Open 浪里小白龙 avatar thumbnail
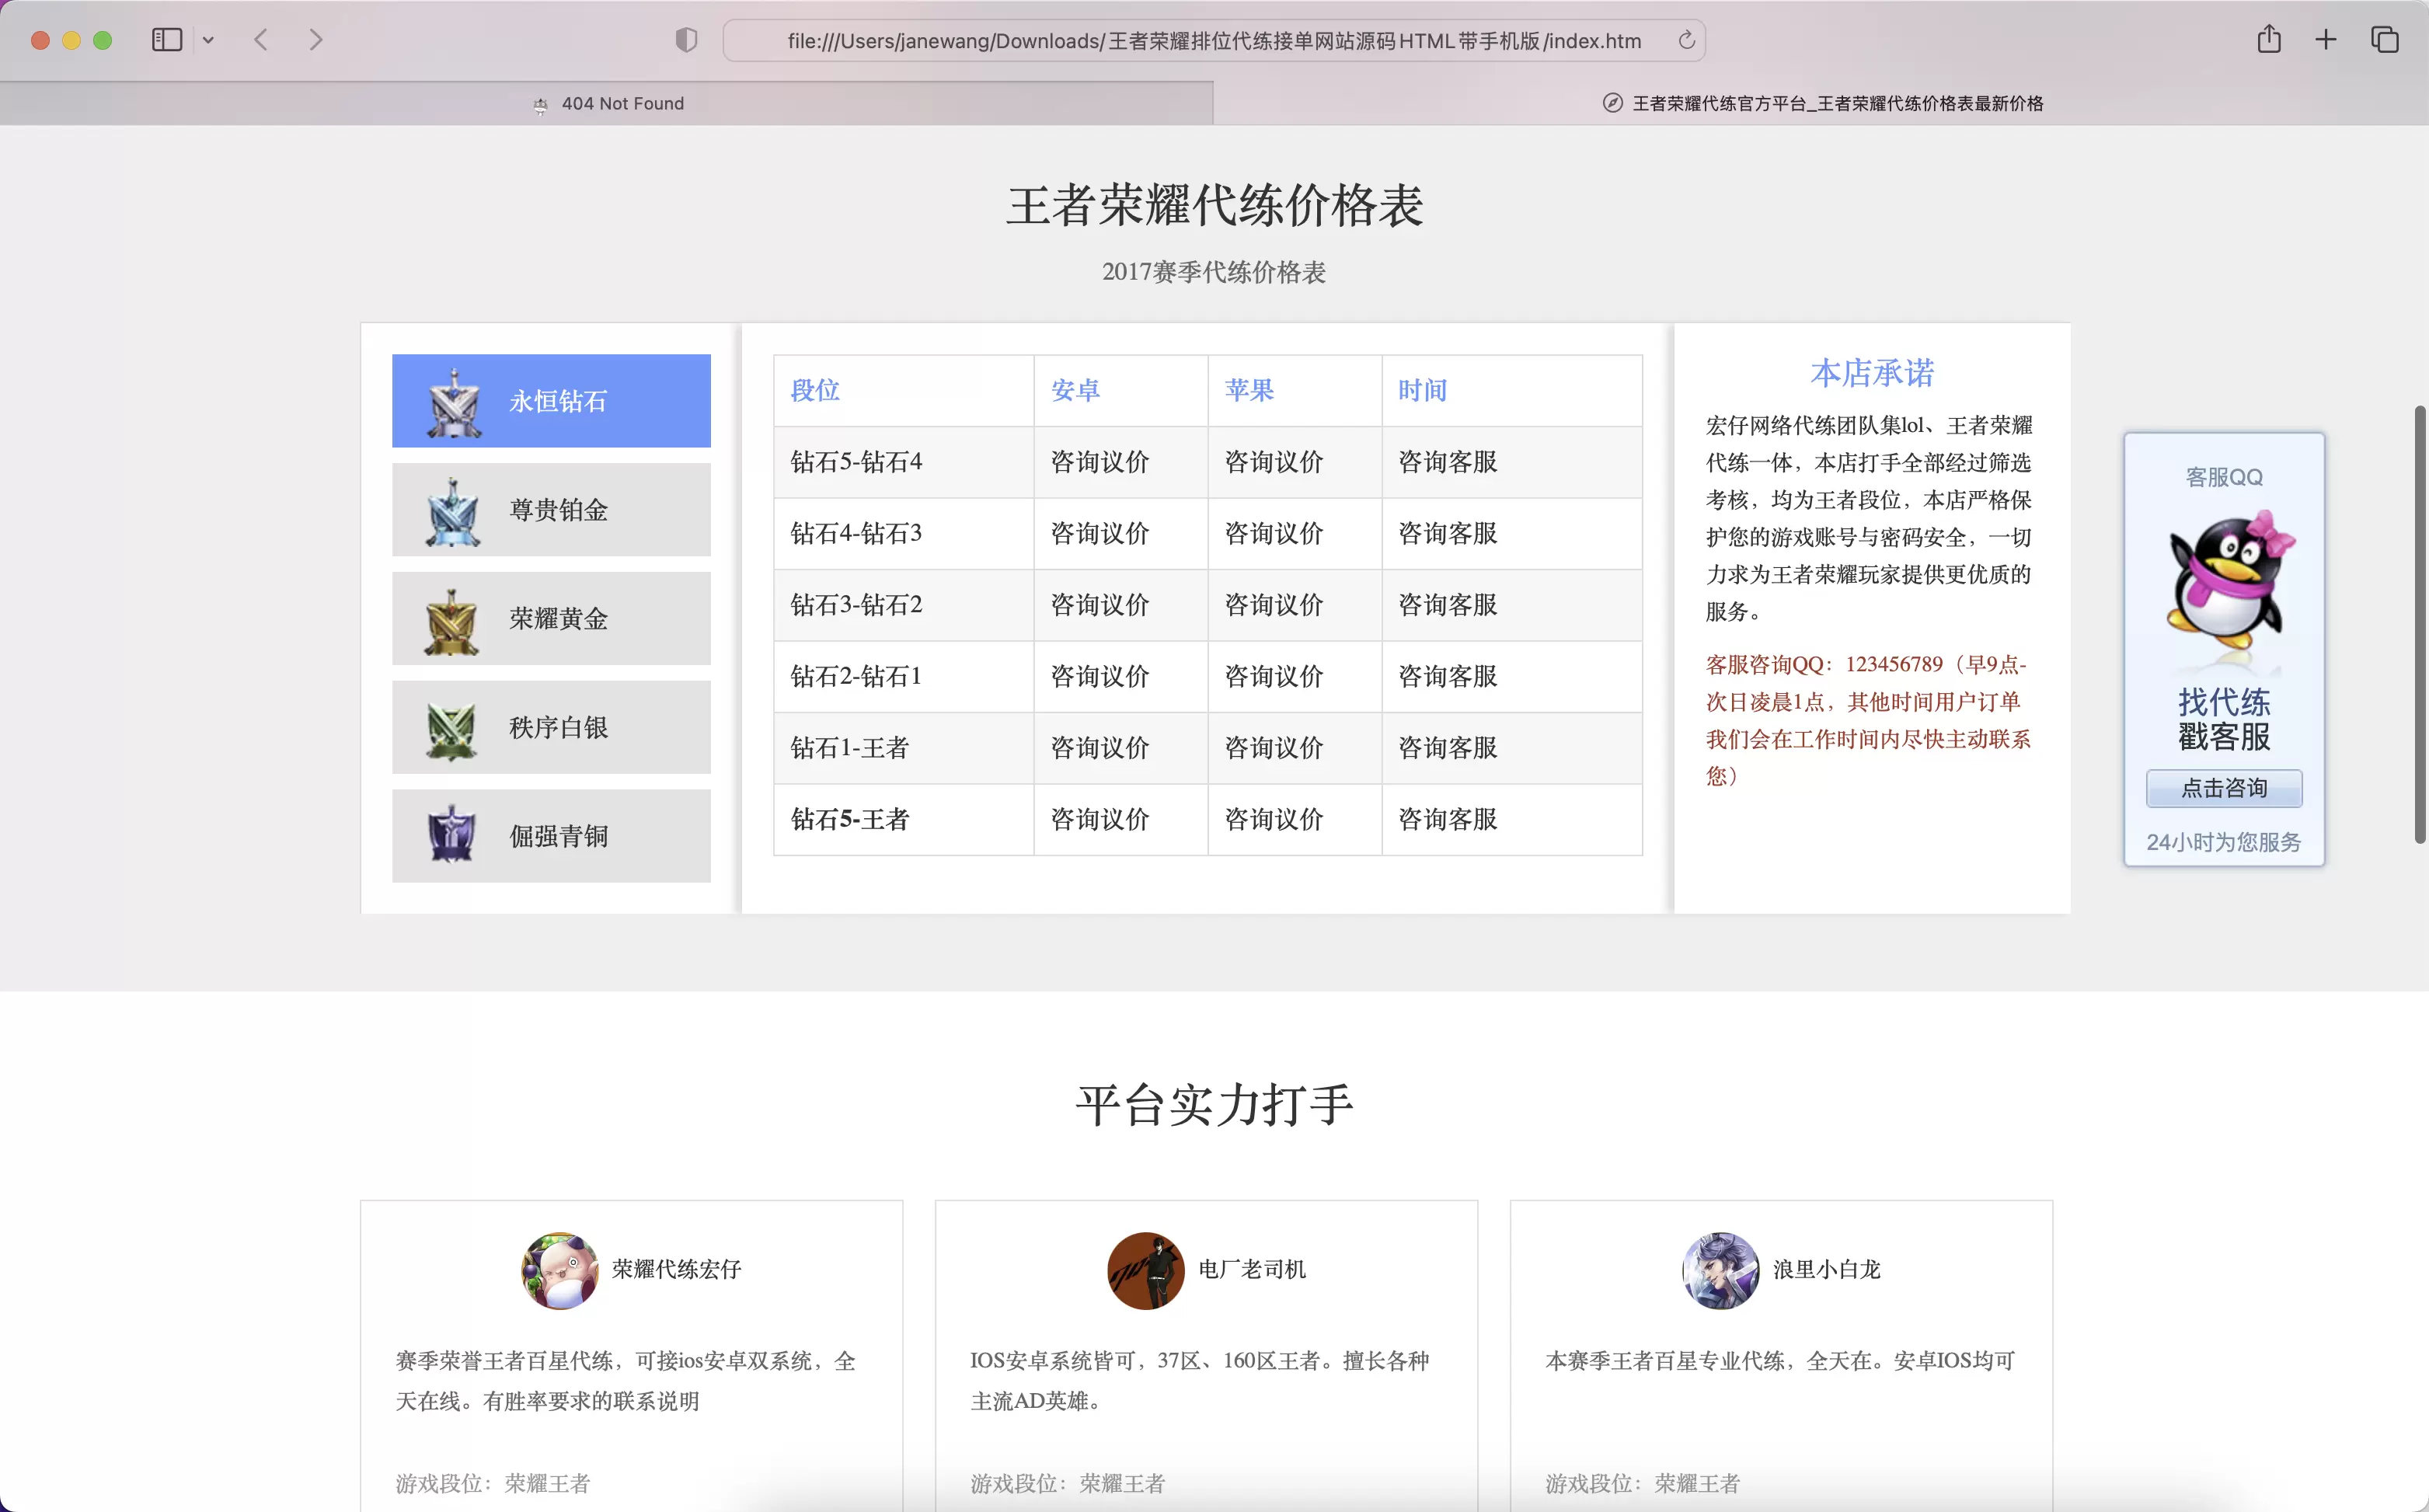Image resolution: width=2429 pixels, height=1512 pixels. coord(1720,1270)
